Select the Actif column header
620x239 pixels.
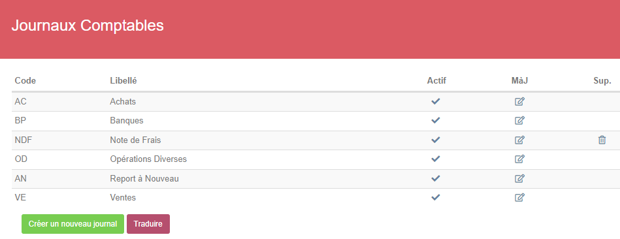[436, 80]
